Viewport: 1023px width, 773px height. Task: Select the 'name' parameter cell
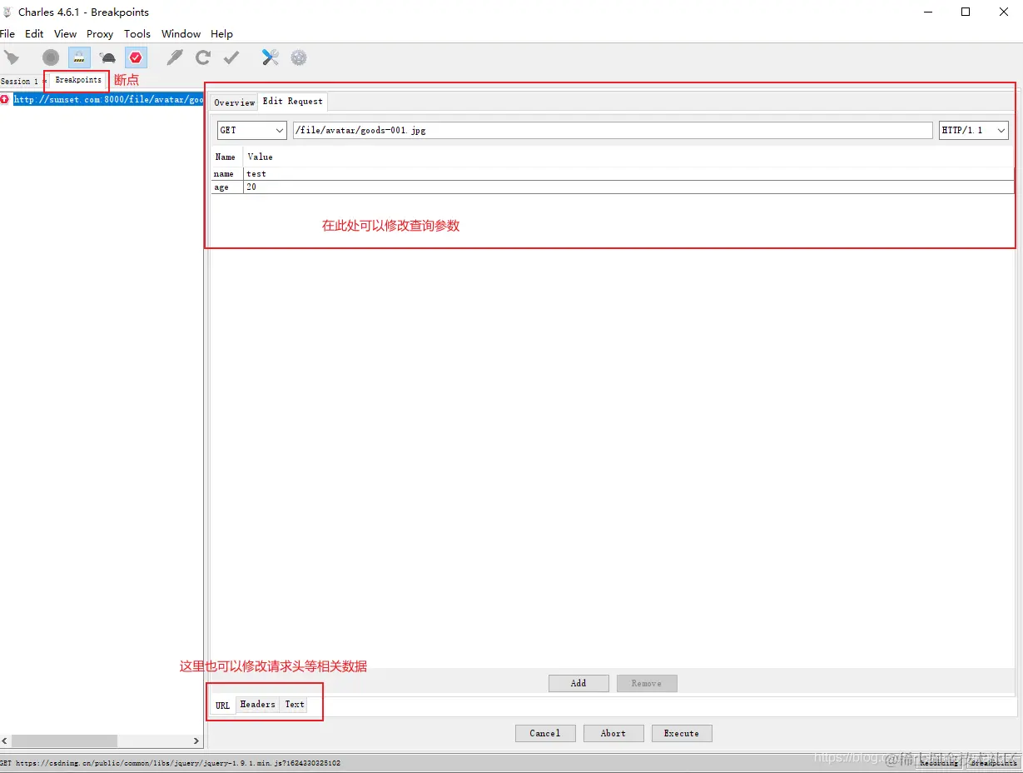(x=227, y=174)
